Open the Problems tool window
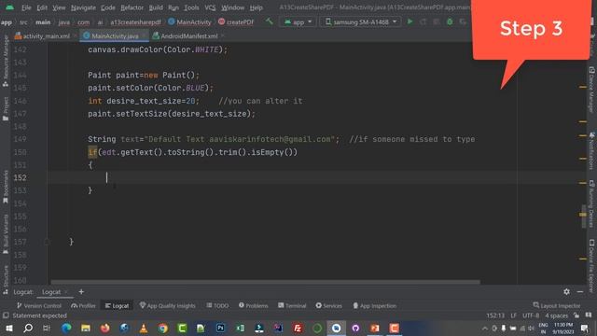Viewport: 597px width, 336px height. [x=253, y=305]
